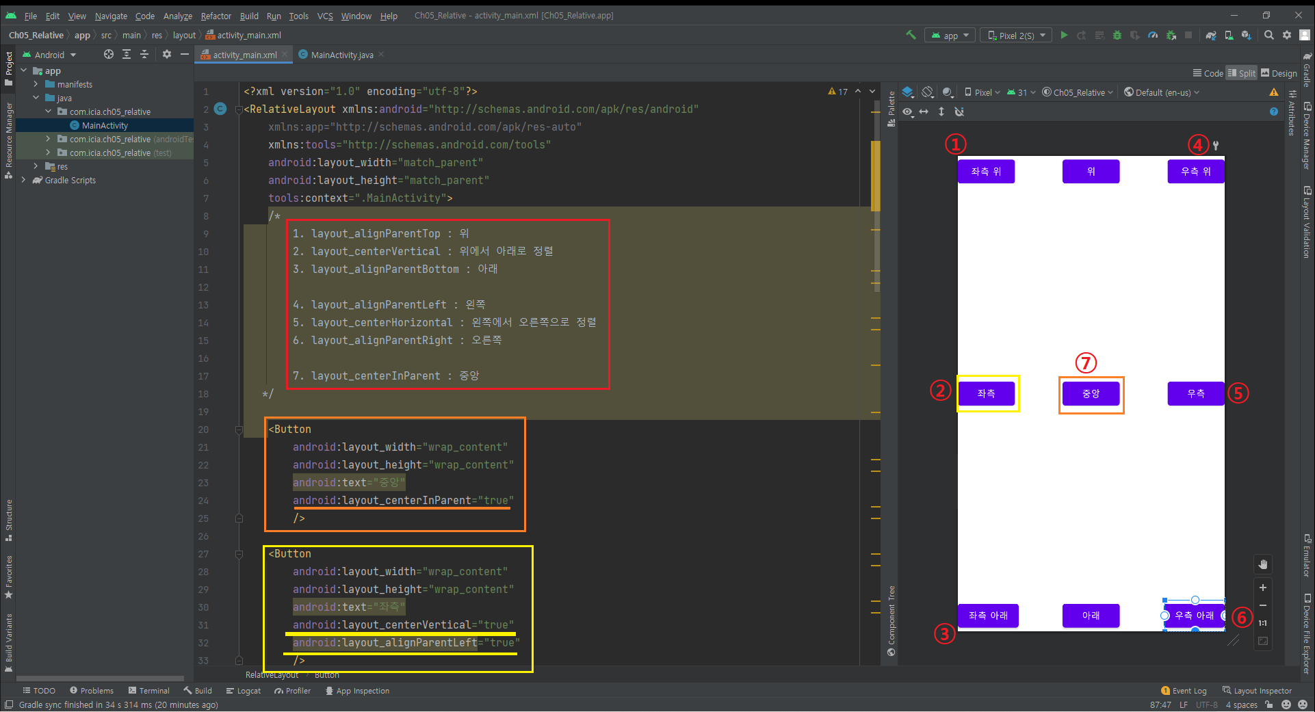The image size is (1315, 712).
Task: Click the Make Project hammer icon
Action: pyautogui.click(x=911, y=35)
